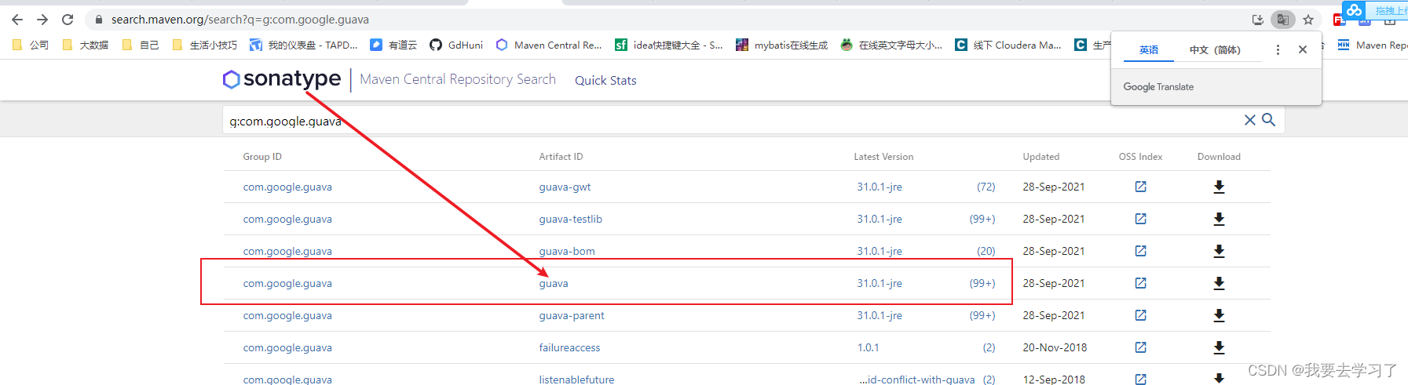Image resolution: width=1408 pixels, height=385 pixels.
Task: Open OSS Index icon for guava-testlib
Action: pyautogui.click(x=1141, y=219)
